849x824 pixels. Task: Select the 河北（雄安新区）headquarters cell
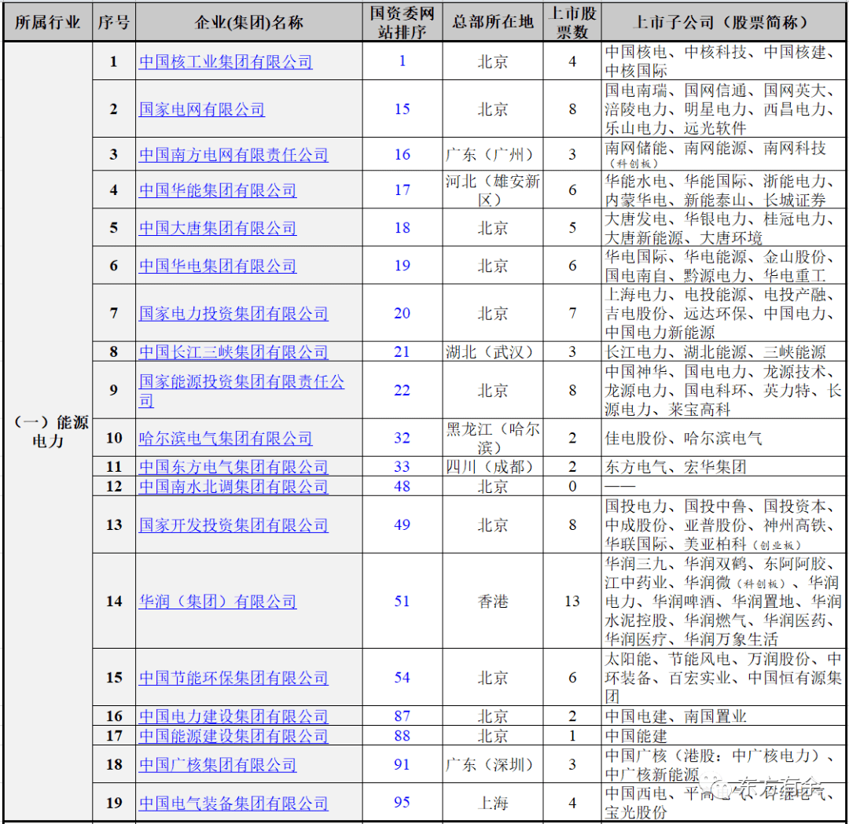point(493,190)
